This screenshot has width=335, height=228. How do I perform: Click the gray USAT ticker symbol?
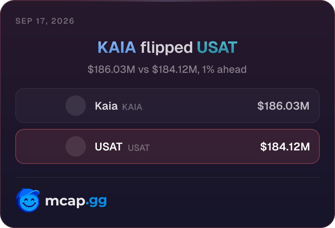(139, 148)
